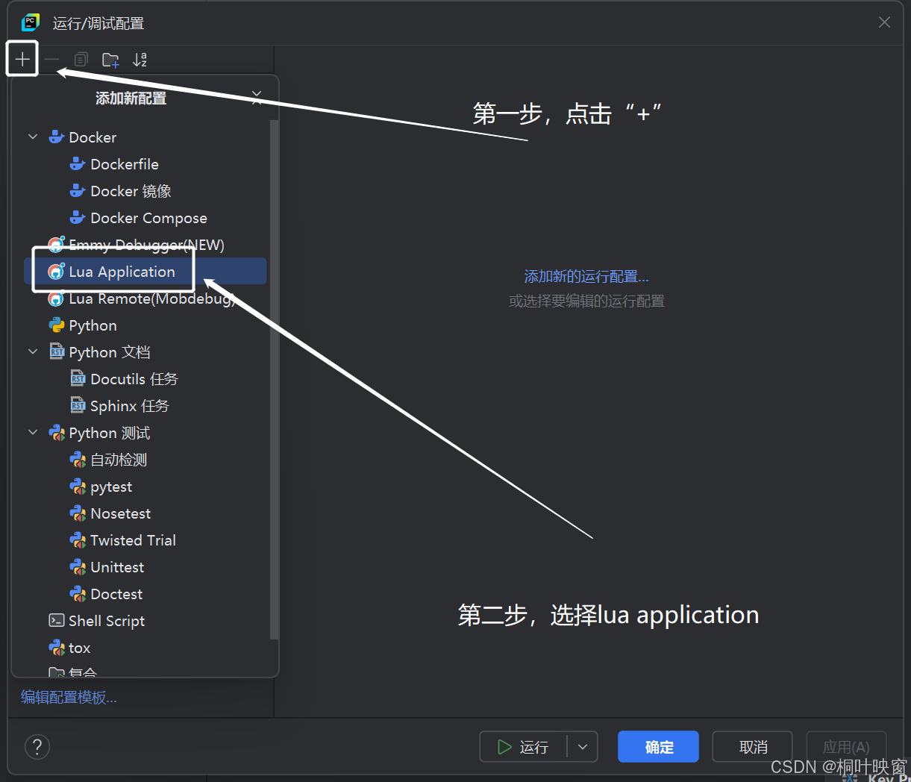The width and height of the screenshot is (911, 782).
Task: Select Docutils 任务 entry
Action: (x=145, y=379)
